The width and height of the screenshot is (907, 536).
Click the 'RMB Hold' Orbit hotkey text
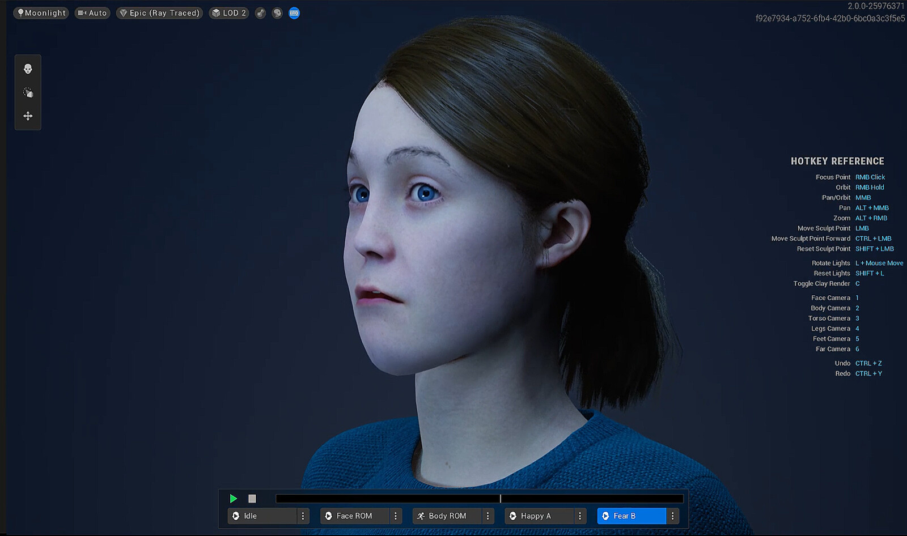(870, 188)
